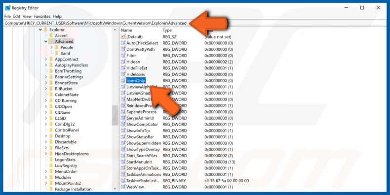The height and width of the screenshot is (195, 390).
Task: Select the BannerSettings key label
Action: (x=69, y=77)
